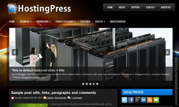This screenshot has width=179, height=107.
Task: Click the green grass post thumbnail
Action: [x=30, y=105]
